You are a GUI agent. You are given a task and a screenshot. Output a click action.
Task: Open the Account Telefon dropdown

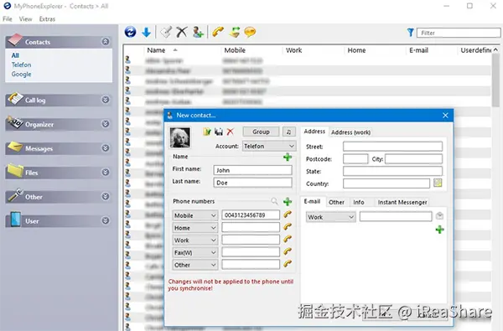269,147
